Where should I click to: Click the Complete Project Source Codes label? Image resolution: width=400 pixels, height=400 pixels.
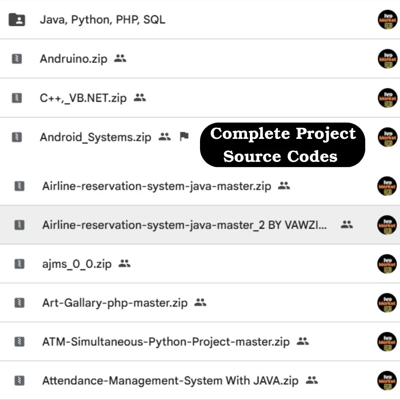282,145
